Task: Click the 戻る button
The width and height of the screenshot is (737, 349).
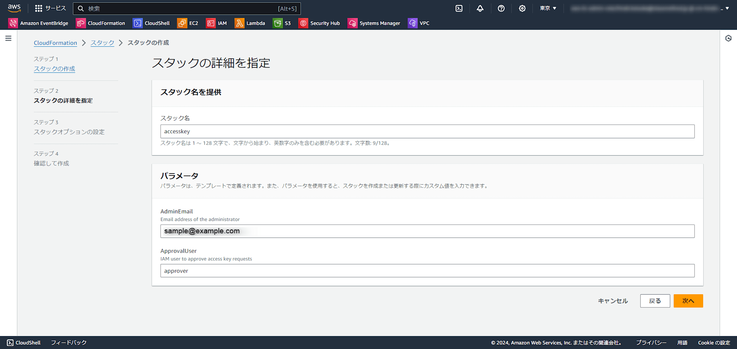Action: [655, 301]
